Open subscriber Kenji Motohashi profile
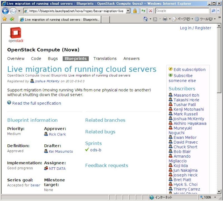 [189, 109]
